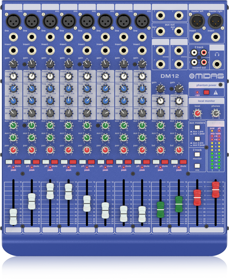Viewport: 229px width, 280px height.
Task: Click the insert jack under master right
Action: [215, 37]
